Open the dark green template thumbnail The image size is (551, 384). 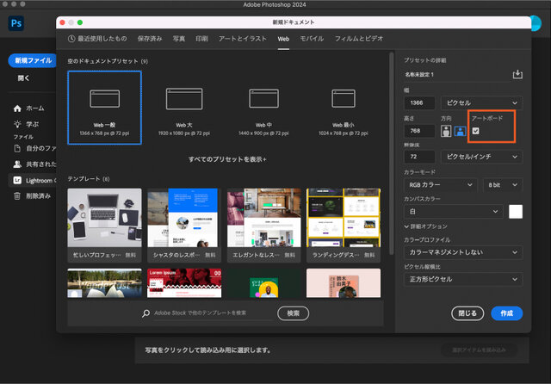pos(264,283)
